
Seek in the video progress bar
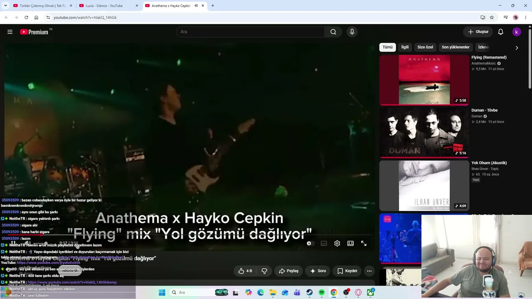pos(189,235)
